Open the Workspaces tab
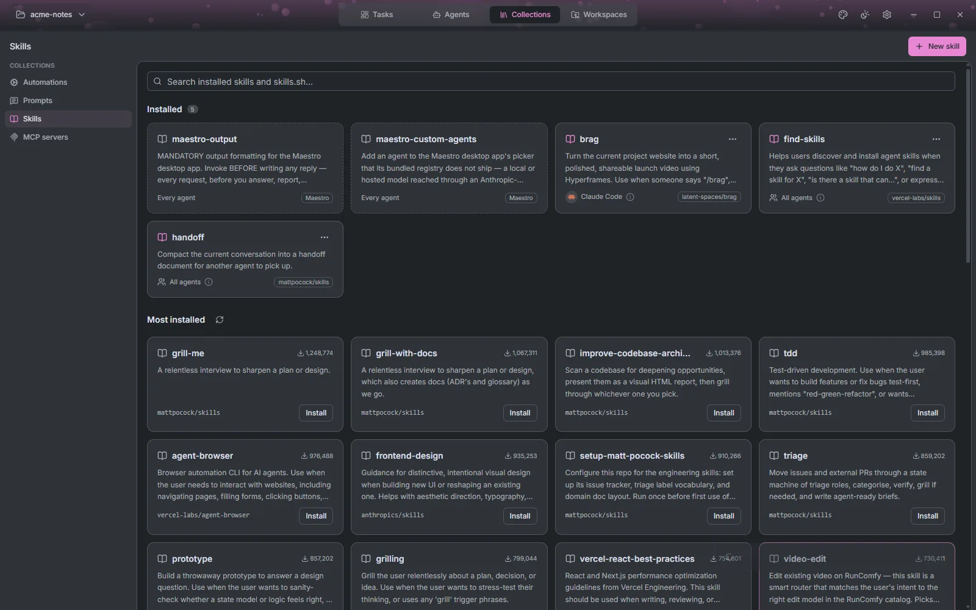 (599, 15)
